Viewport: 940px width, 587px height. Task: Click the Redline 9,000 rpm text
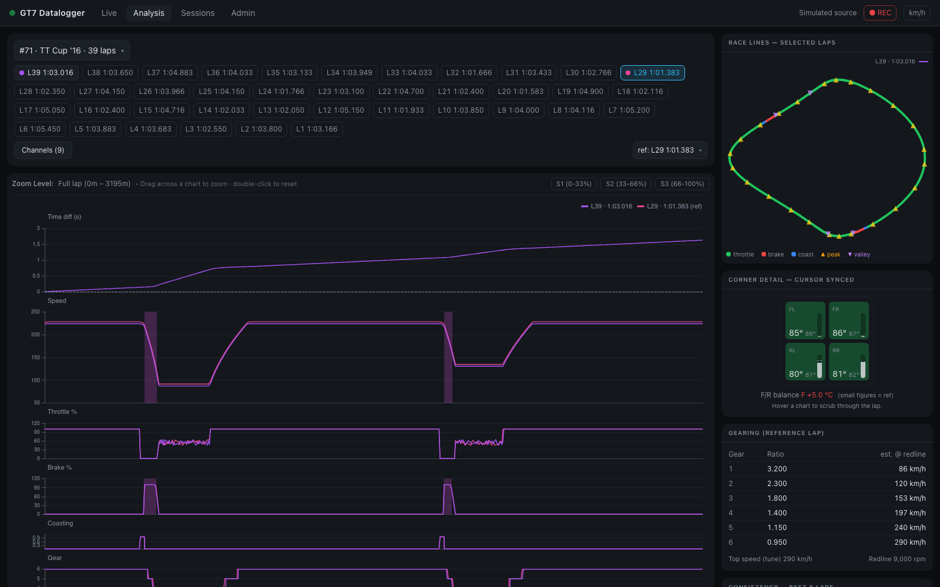click(x=897, y=559)
